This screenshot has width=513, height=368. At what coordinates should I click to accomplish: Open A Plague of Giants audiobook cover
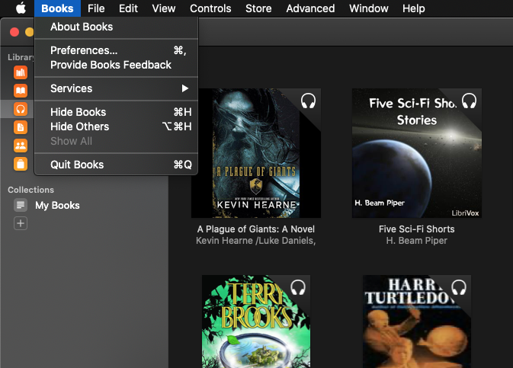(256, 153)
